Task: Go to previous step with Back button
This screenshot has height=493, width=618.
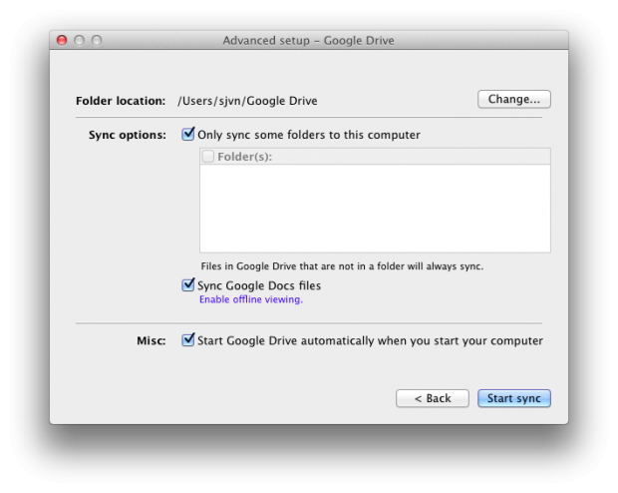Action: (x=433, y=398)
